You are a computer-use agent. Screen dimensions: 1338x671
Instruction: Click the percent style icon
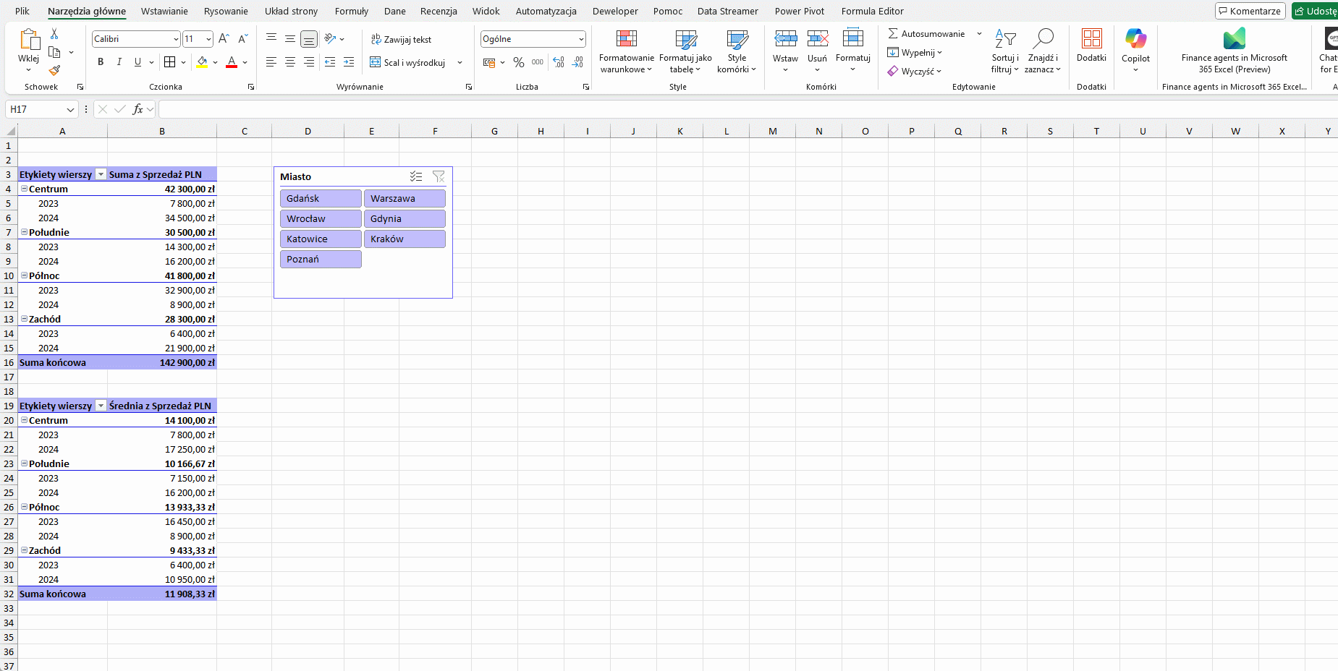coord(518,63)
